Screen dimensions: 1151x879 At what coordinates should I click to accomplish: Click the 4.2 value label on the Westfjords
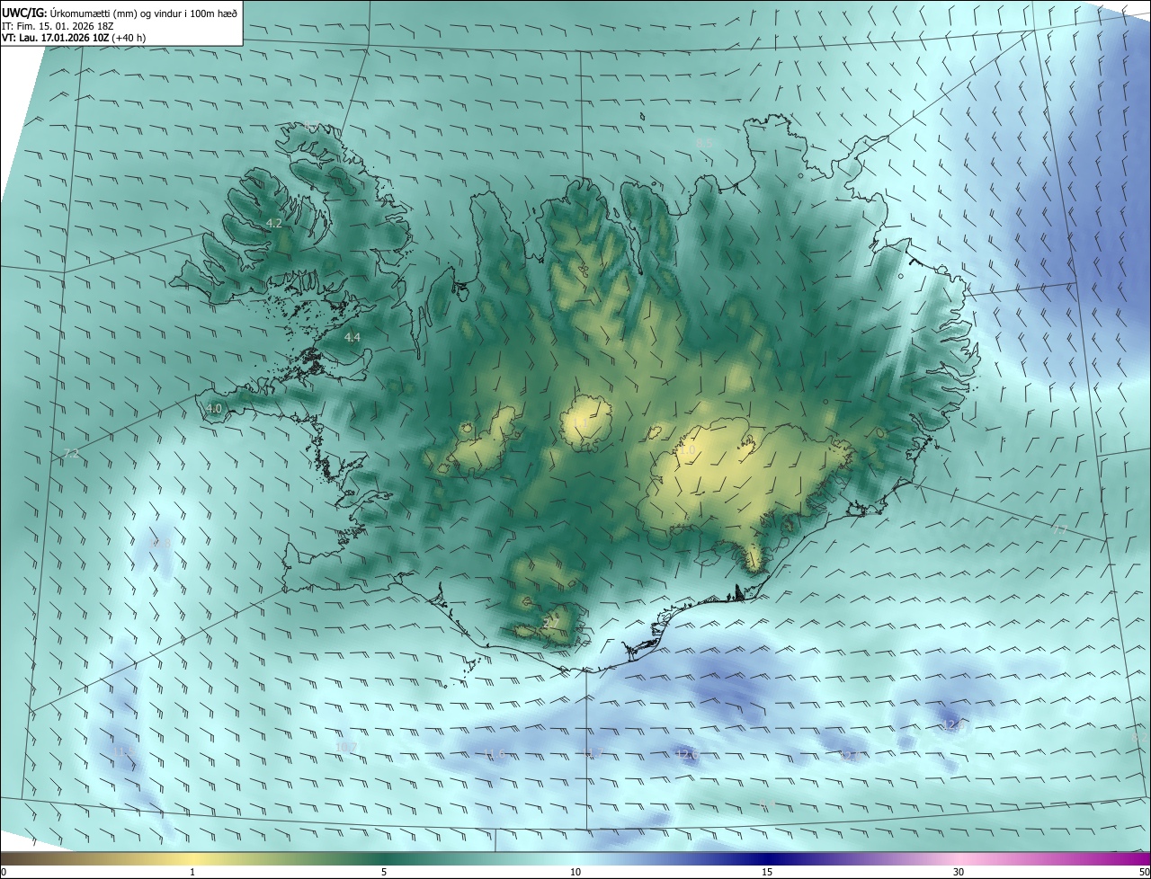tap(274, 223)
